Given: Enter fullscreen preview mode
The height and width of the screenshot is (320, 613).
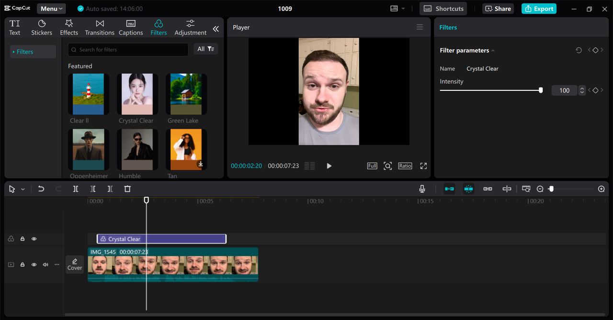Looking at the screenshot, I should 423,166.
